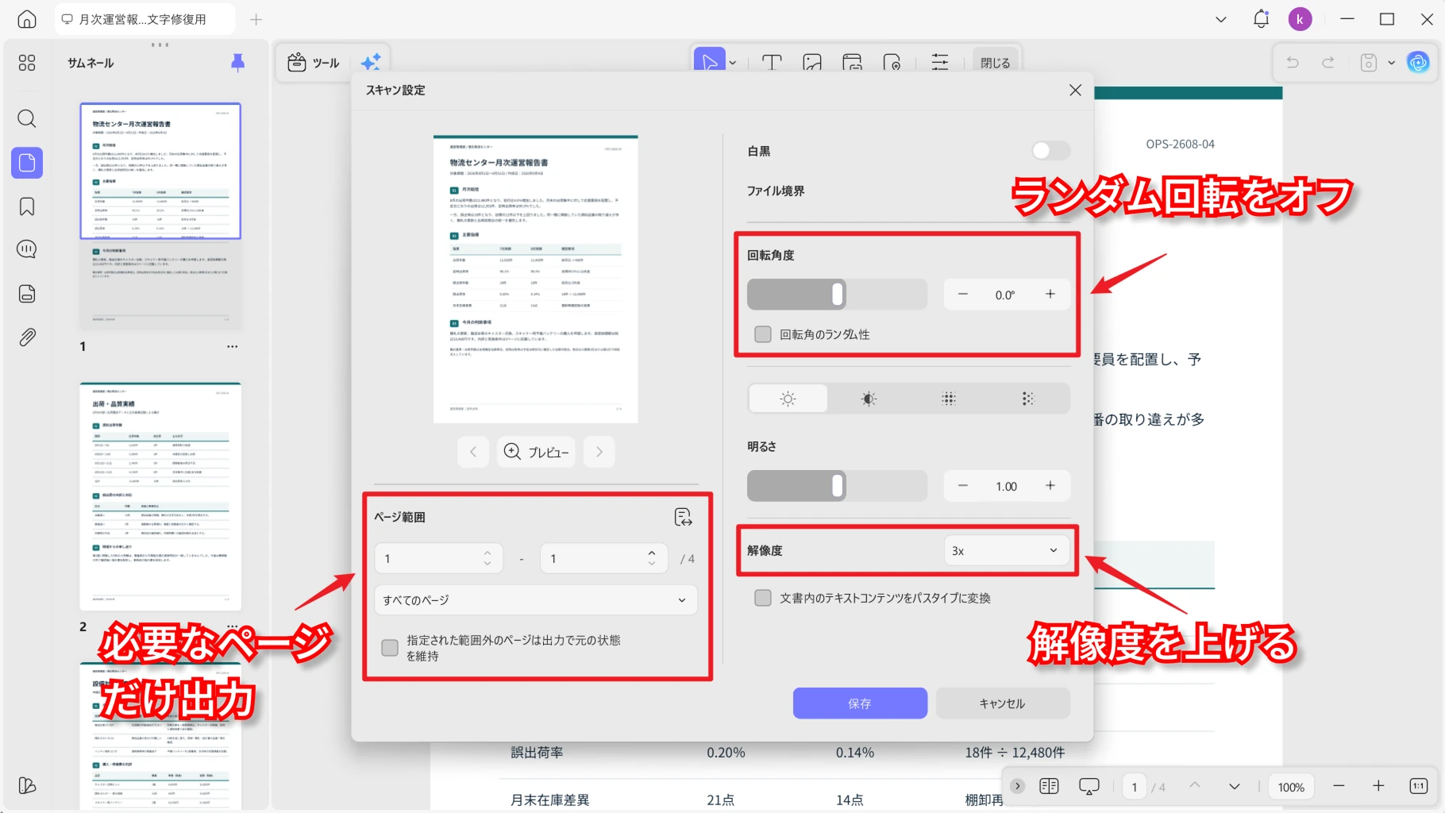
Task: Select the first brightness sun effect icon
Action: pyautogui.click(x=788, y=399)
